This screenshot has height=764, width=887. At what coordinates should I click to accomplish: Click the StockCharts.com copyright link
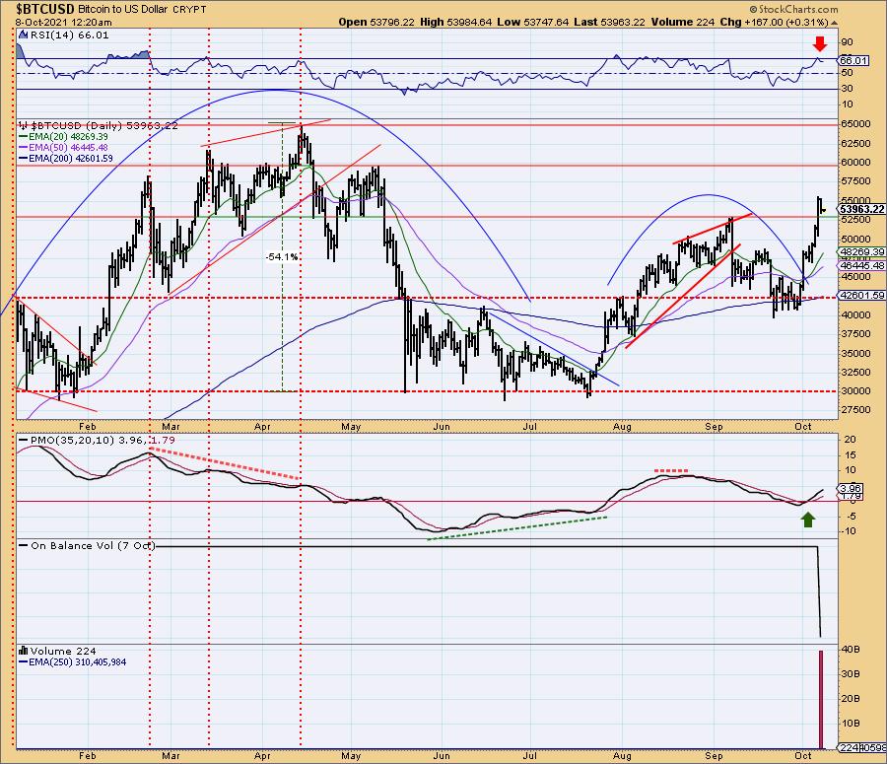(x=794, y=9)
